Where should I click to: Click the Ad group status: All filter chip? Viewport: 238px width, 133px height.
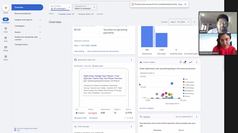(x=86, y=14)
